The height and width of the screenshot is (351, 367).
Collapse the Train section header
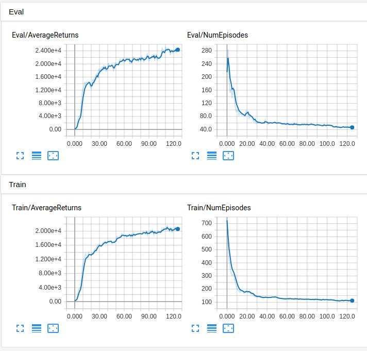183,185
